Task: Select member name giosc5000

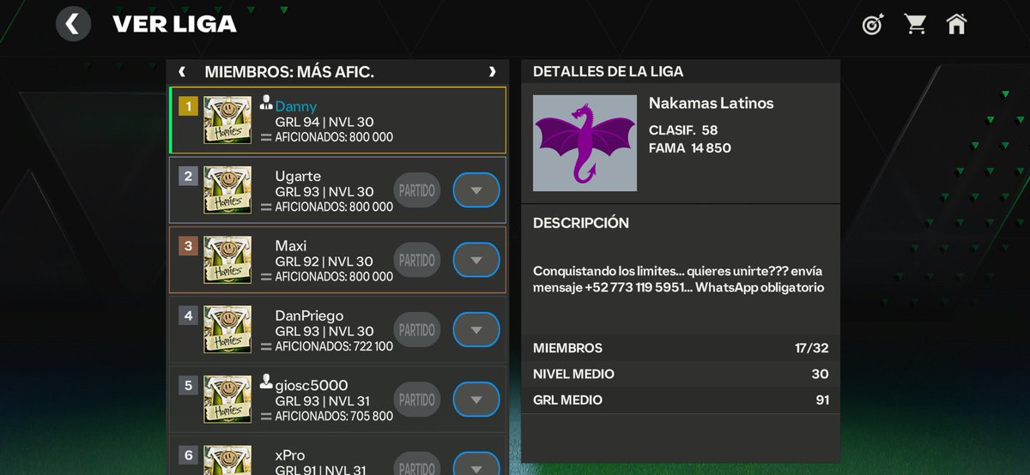Action: 312,385
